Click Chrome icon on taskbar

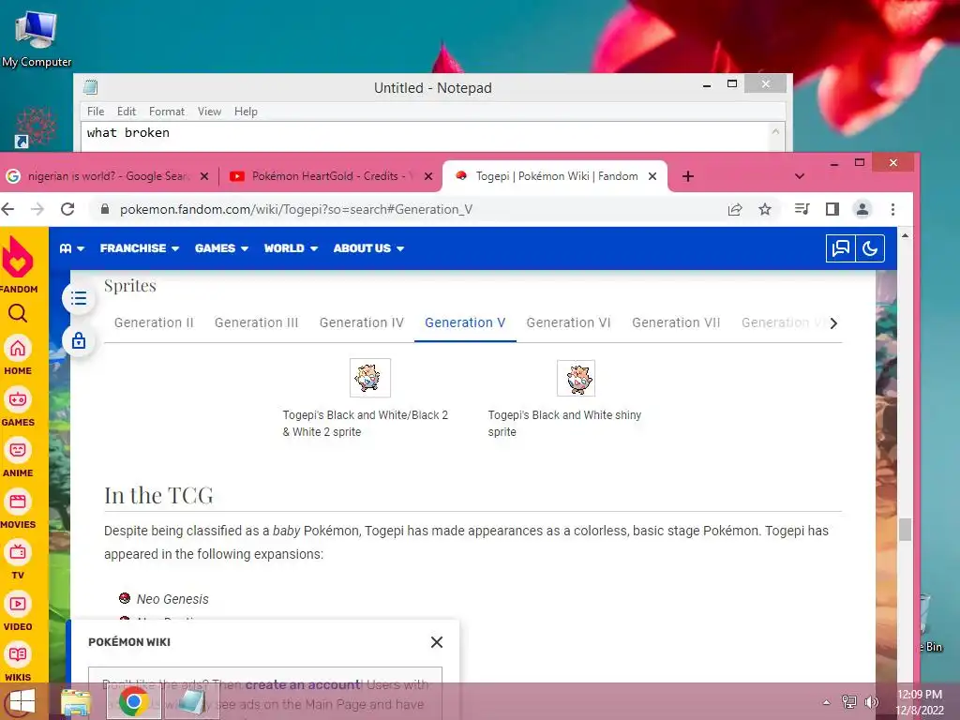pyautogui.click(x=134, y=702)
